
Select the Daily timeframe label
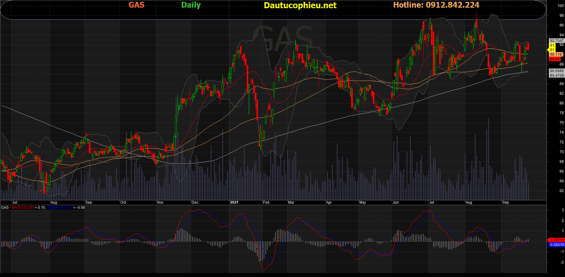(191, 5)
